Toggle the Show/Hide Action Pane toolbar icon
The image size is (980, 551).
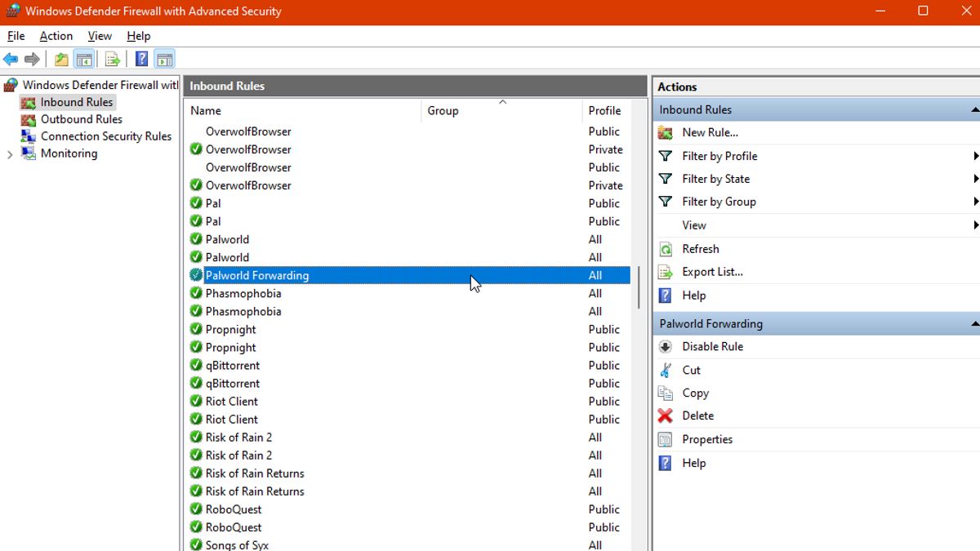164,58
